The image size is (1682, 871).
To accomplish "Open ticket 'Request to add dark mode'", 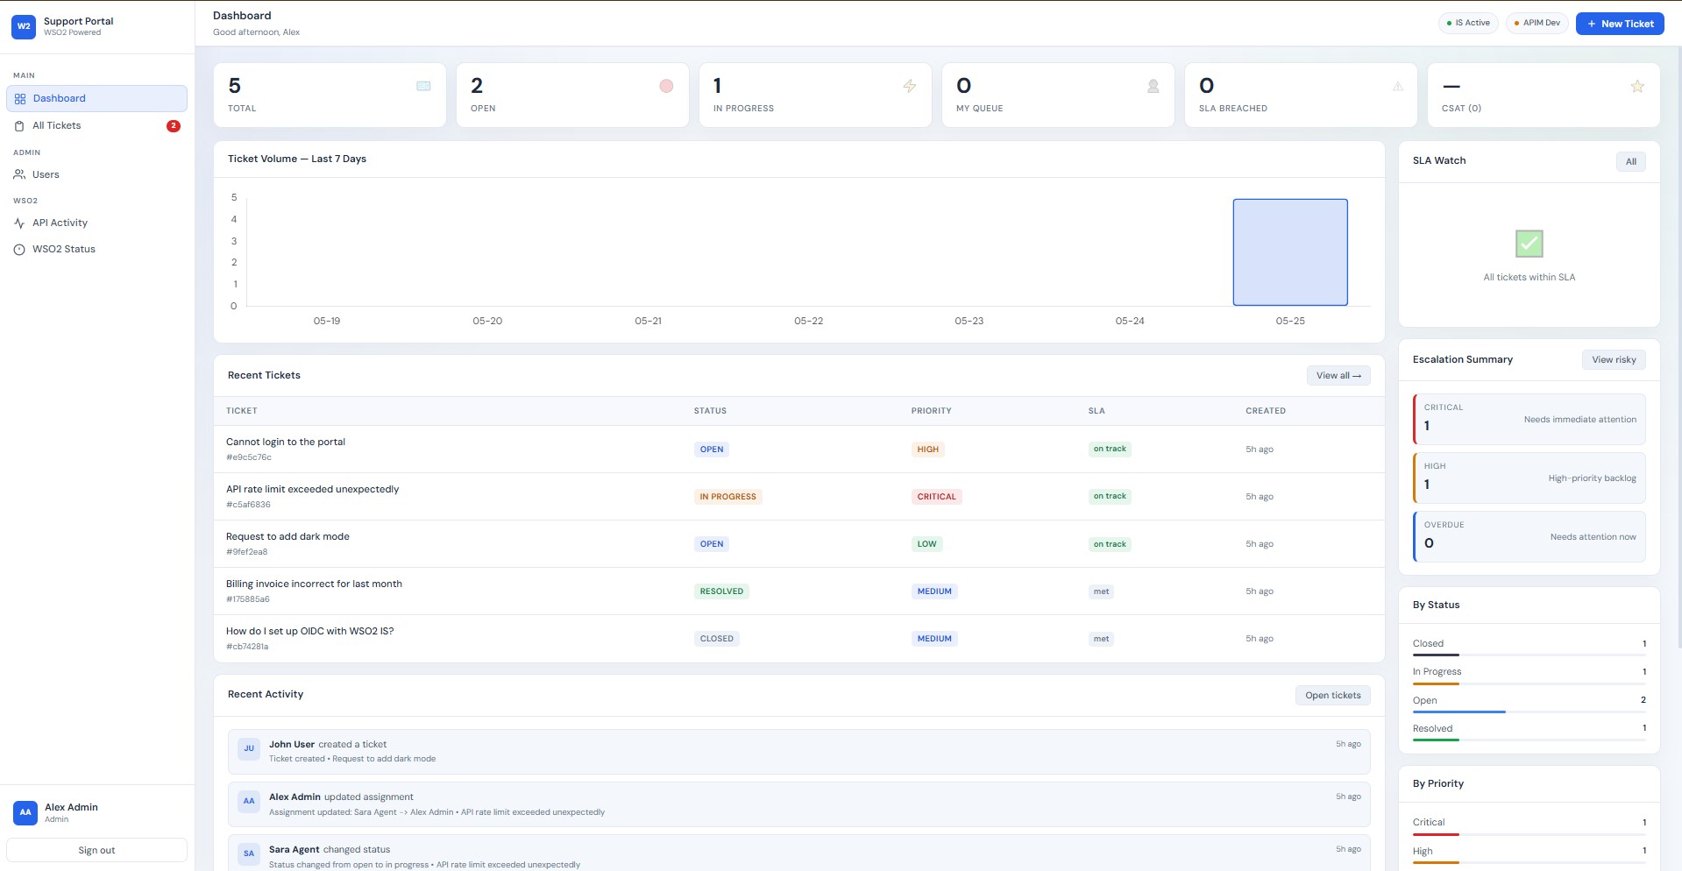I will pos(287,537).
